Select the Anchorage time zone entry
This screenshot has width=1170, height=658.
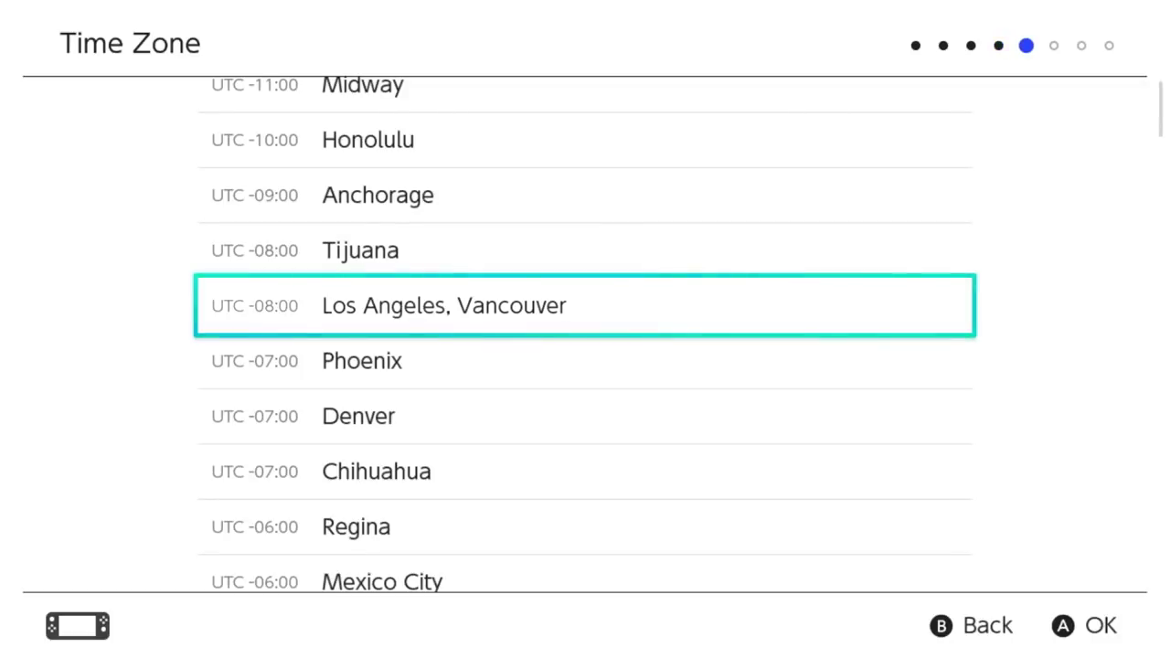tap(585, 196)
